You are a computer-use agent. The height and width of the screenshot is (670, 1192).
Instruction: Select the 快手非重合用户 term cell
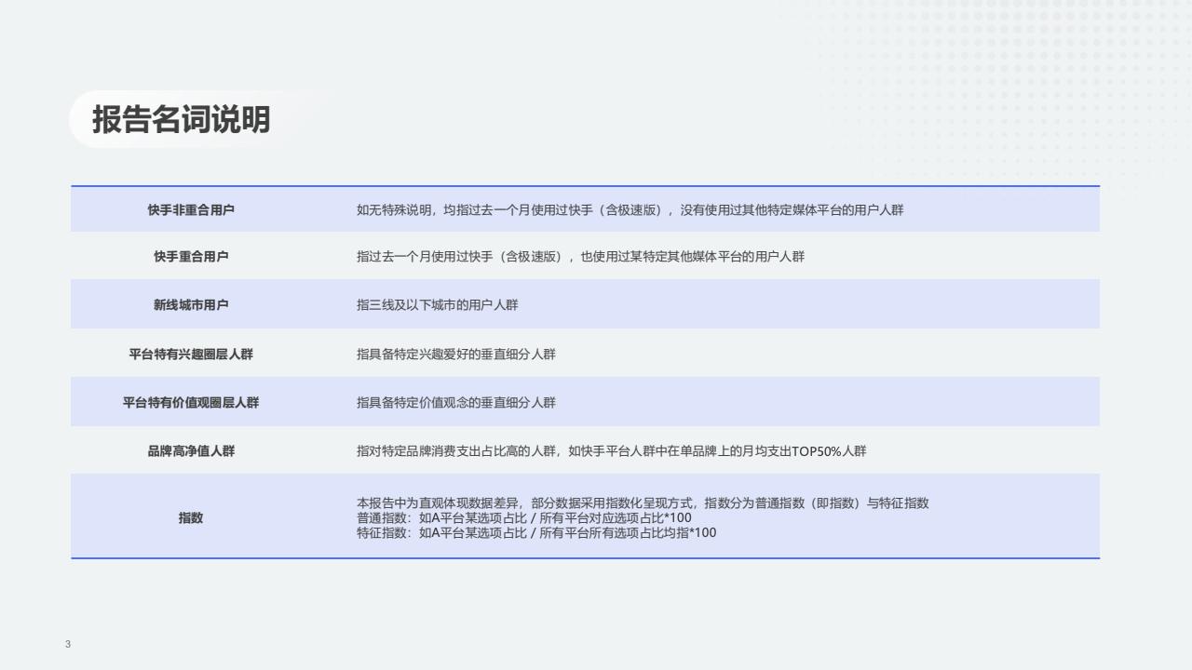pyautogui.click(x=191, y=210)
